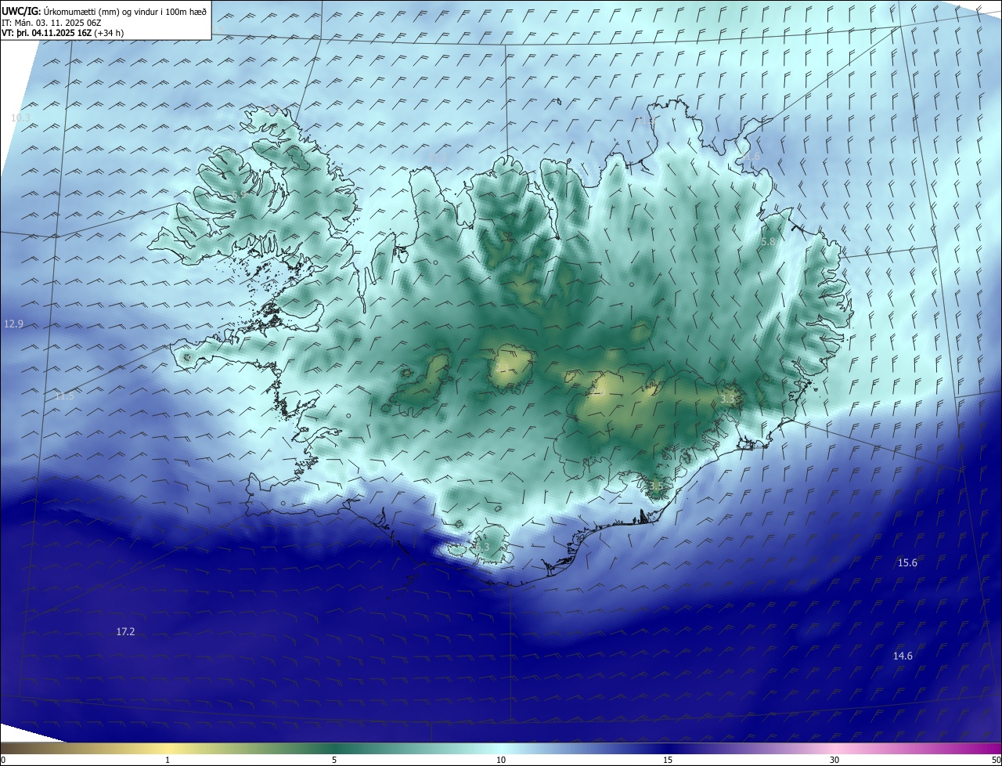Click the 15 tick on the color scale
The image size is (1002, 766).
coord(668,760)
